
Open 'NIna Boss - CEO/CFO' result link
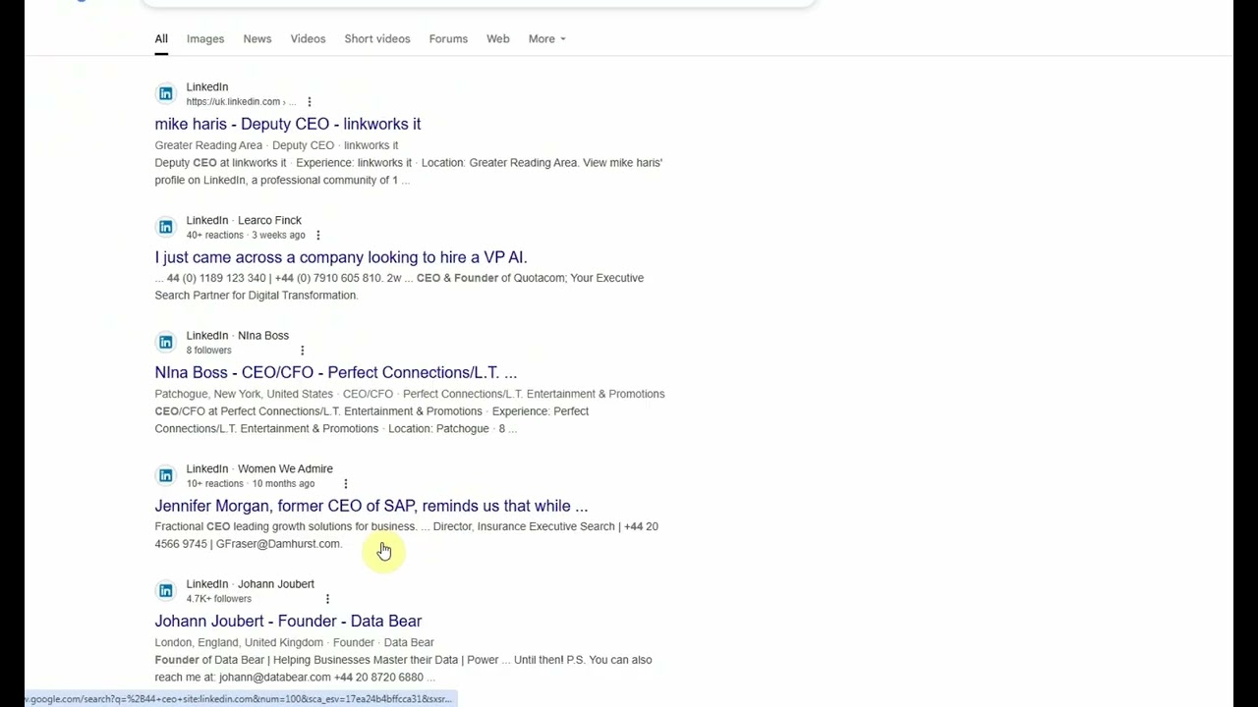click(335, 372)
